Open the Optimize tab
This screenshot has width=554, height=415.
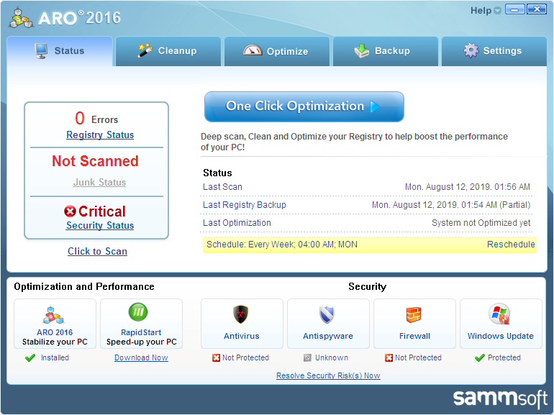click(277, 51)
